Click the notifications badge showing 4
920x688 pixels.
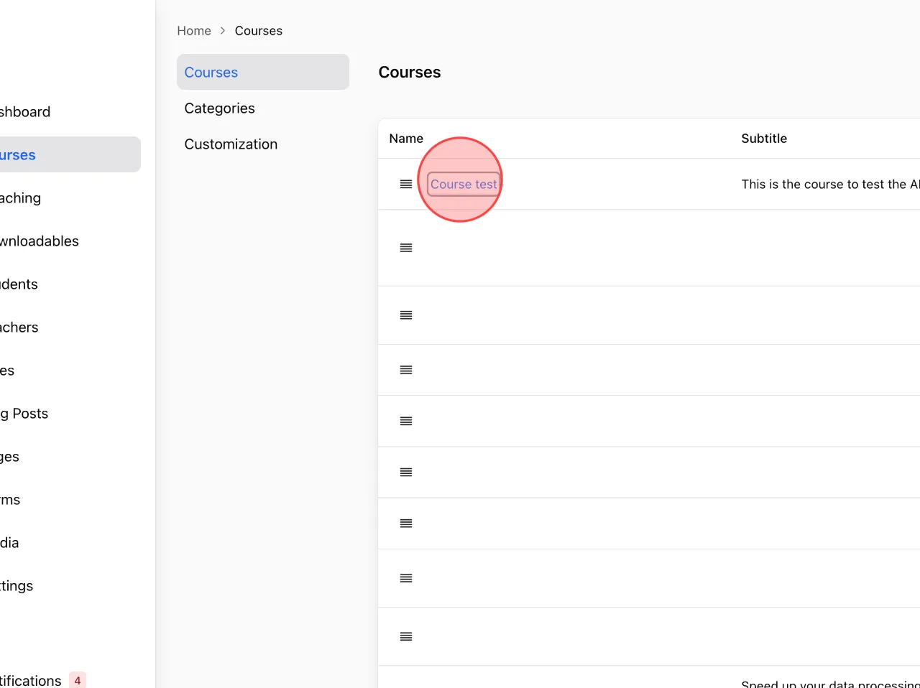pyautogui.click(x=78, y=680)
